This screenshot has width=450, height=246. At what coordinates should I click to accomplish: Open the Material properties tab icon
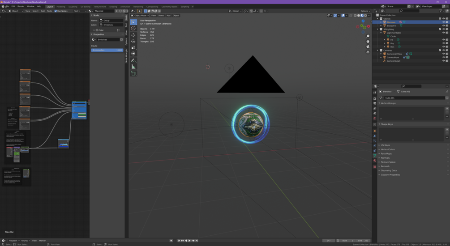click(x=374, y=161)
